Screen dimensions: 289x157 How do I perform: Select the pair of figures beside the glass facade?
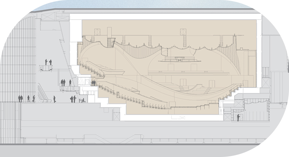pyautogui.click(x=20, y=99)
